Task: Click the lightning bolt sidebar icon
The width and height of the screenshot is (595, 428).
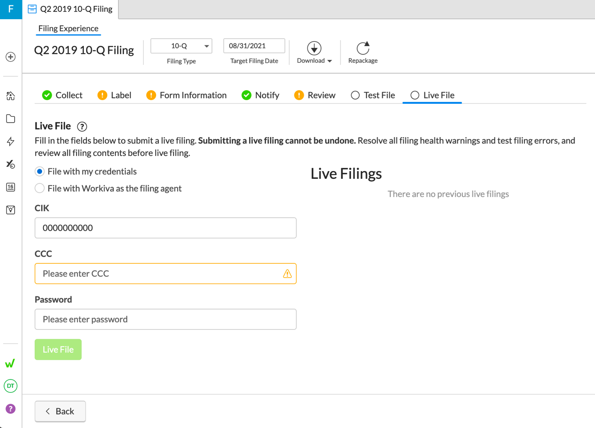Action: tap(11, 141)
